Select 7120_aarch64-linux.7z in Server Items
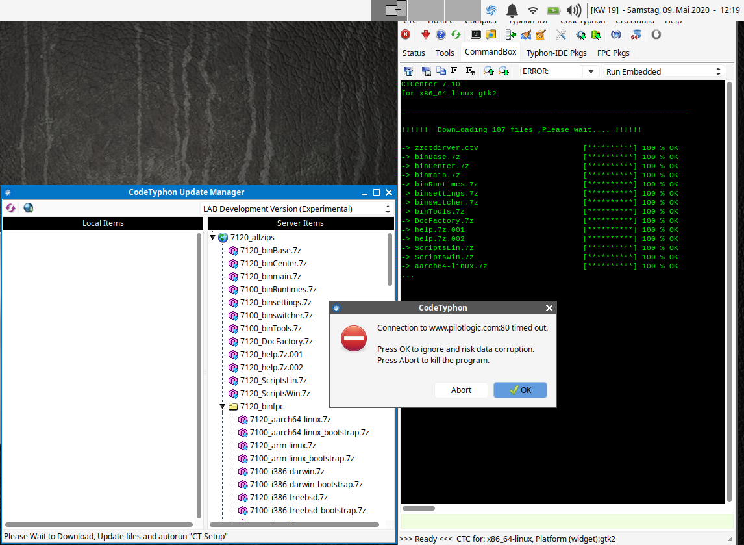Screen dimensions: 744x545 point(290,420)
